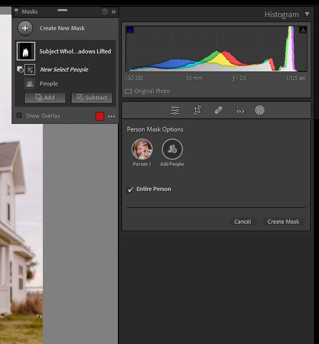The width and height of the screenshot is (319, 344).
Task: Choose the Red Eye correction tool
Action: click(x=239, y=110)
